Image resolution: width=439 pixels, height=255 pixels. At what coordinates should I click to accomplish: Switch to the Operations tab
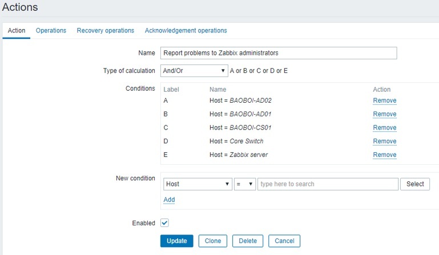tap(51, 30)
